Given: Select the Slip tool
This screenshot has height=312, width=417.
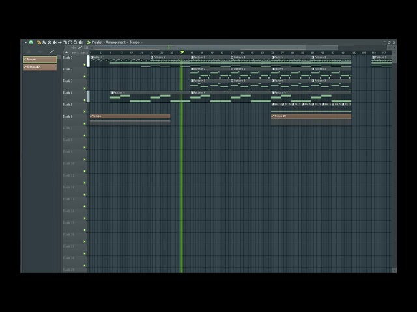Looking at the screenshot, I should [x=60, y=42].
